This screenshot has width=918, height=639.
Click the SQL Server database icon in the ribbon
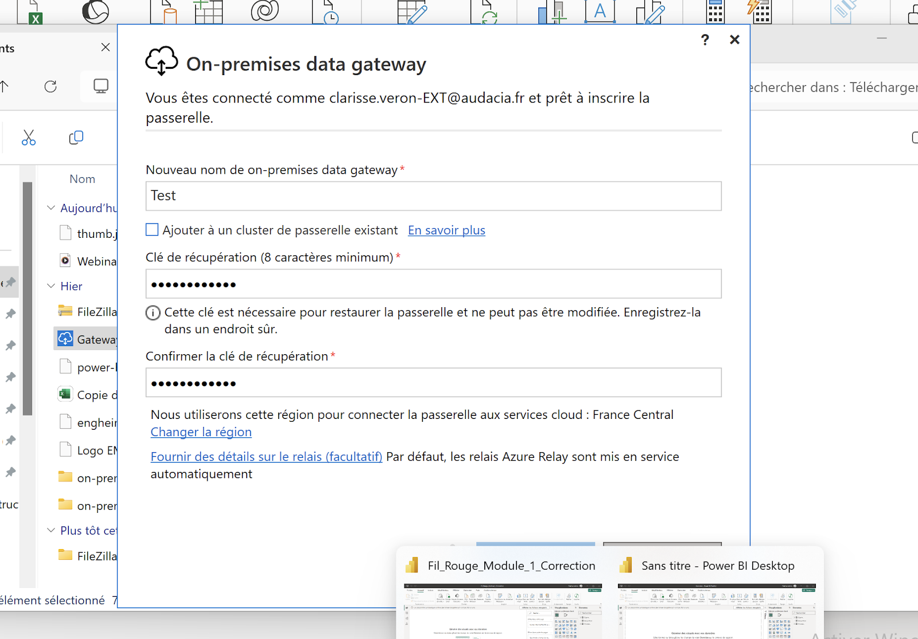click(x=163, y=12)
